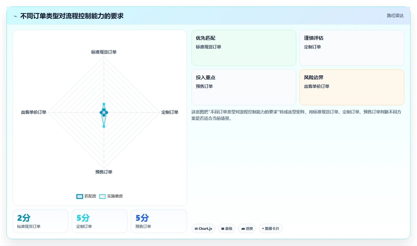Select the 表格 tag chip

coord(227,229)
